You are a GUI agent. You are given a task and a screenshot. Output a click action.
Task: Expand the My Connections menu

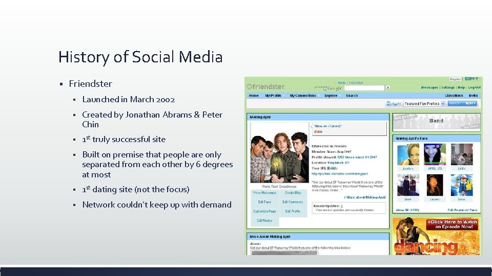304,96
